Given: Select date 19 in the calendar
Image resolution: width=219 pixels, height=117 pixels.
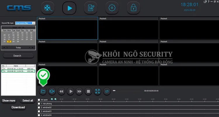Looking at the screenshot, I should (x=31, y=37).
